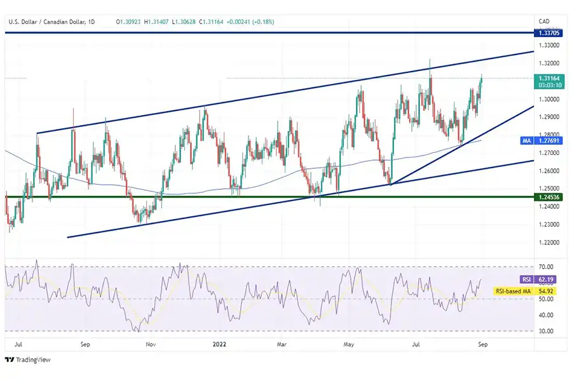Screen dimensions: 572x381
Task: Click the Jul label at the time axis start
Action: pos(18,344)
